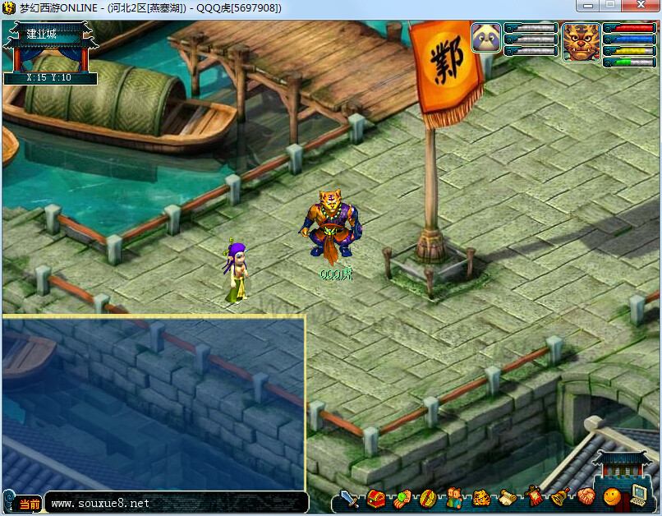Open the 建业城 map name plaque

(50, 53)
